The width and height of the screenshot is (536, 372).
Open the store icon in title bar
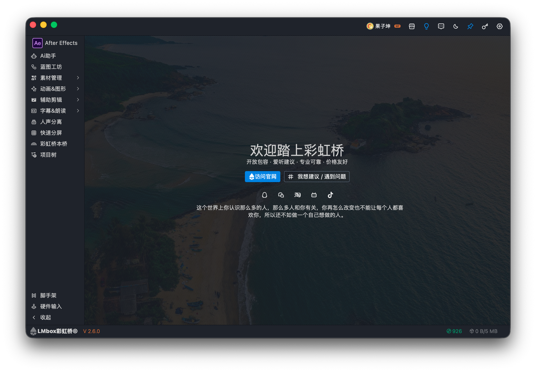pyautogui.click(x=412, y=26)
